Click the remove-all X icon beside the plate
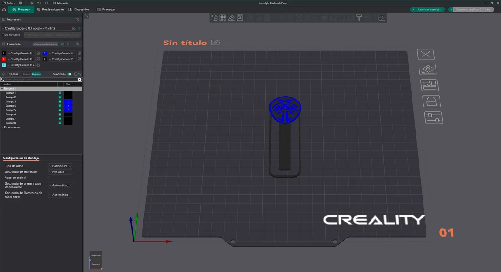This screenshot has height=272, width=501. click(426, 54)
